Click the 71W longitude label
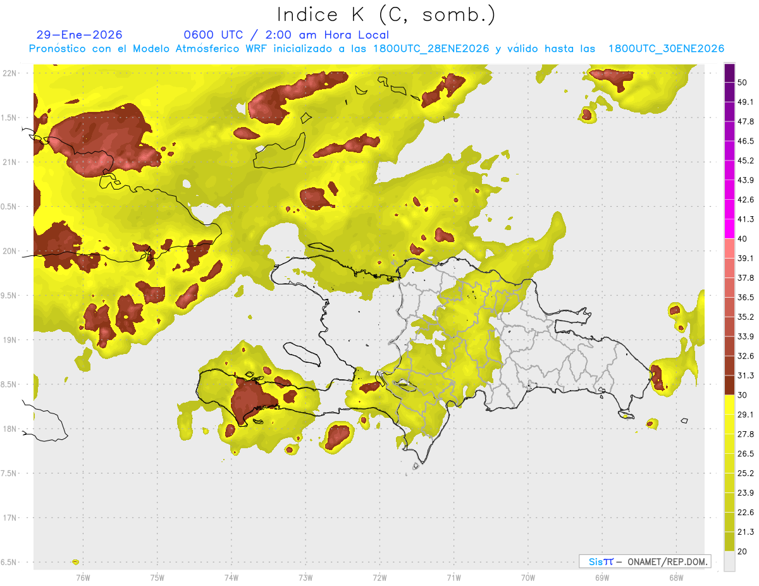Screen dimensions: 759x586 point(454,577)
